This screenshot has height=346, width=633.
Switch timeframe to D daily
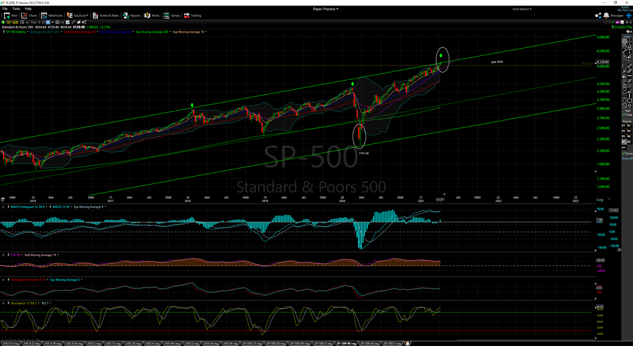pos(43,22)
